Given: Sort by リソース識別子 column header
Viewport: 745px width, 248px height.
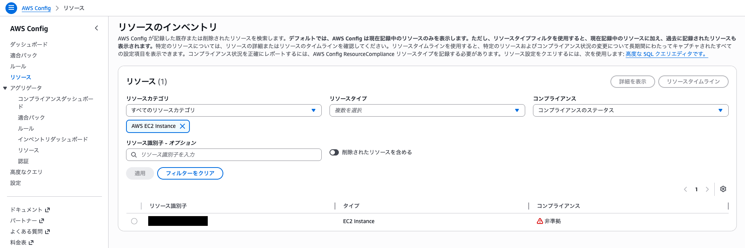Looking at the screenshot, I should point(168,206).
